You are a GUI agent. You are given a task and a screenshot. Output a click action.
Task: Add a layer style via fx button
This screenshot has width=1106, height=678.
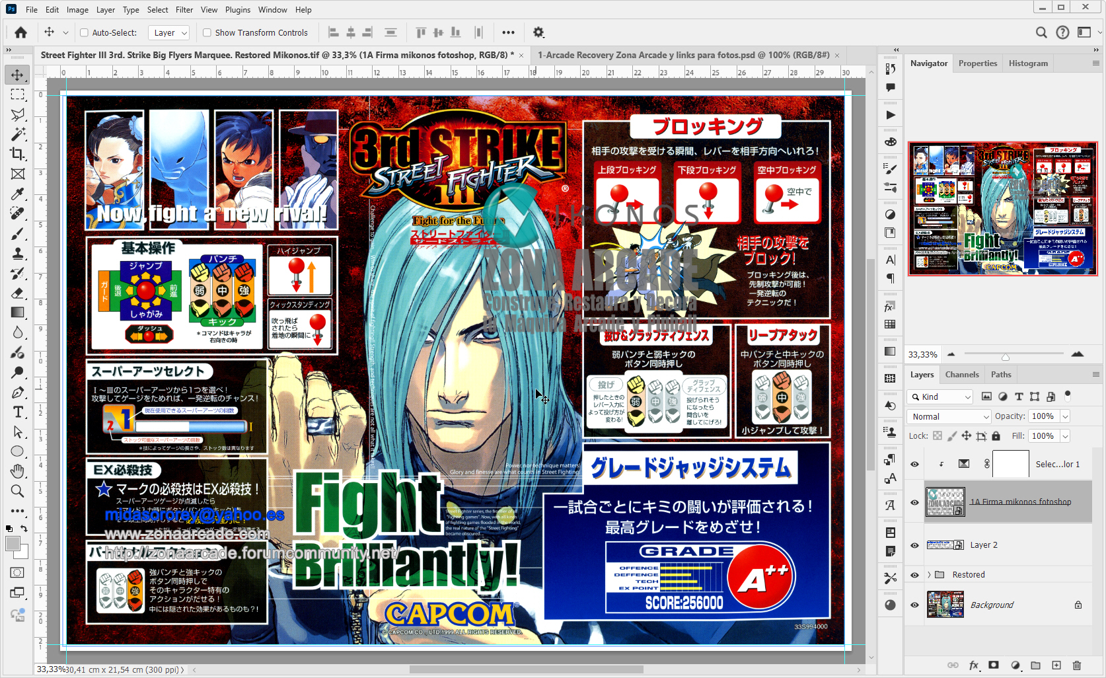pyautogui.click(x=974, y=665)
